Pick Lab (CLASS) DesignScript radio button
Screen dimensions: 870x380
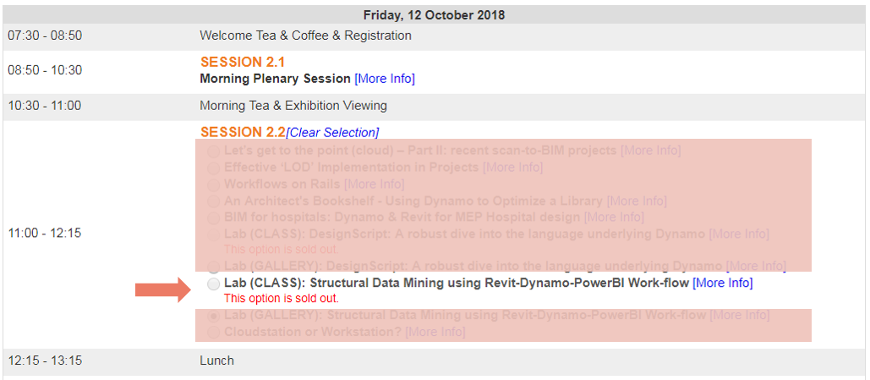[x=213, y=234]
